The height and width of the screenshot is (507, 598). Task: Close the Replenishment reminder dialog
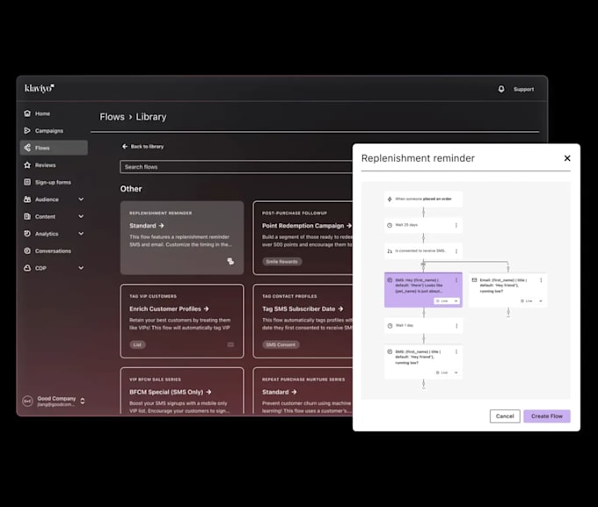(567, 158)
